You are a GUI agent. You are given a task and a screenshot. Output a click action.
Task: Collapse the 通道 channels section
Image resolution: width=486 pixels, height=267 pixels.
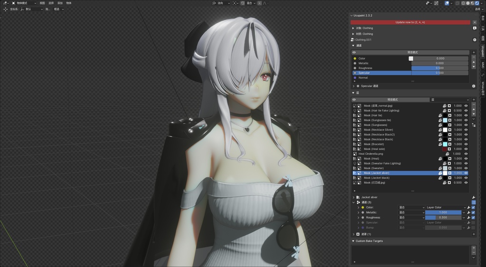click(353, 46)
